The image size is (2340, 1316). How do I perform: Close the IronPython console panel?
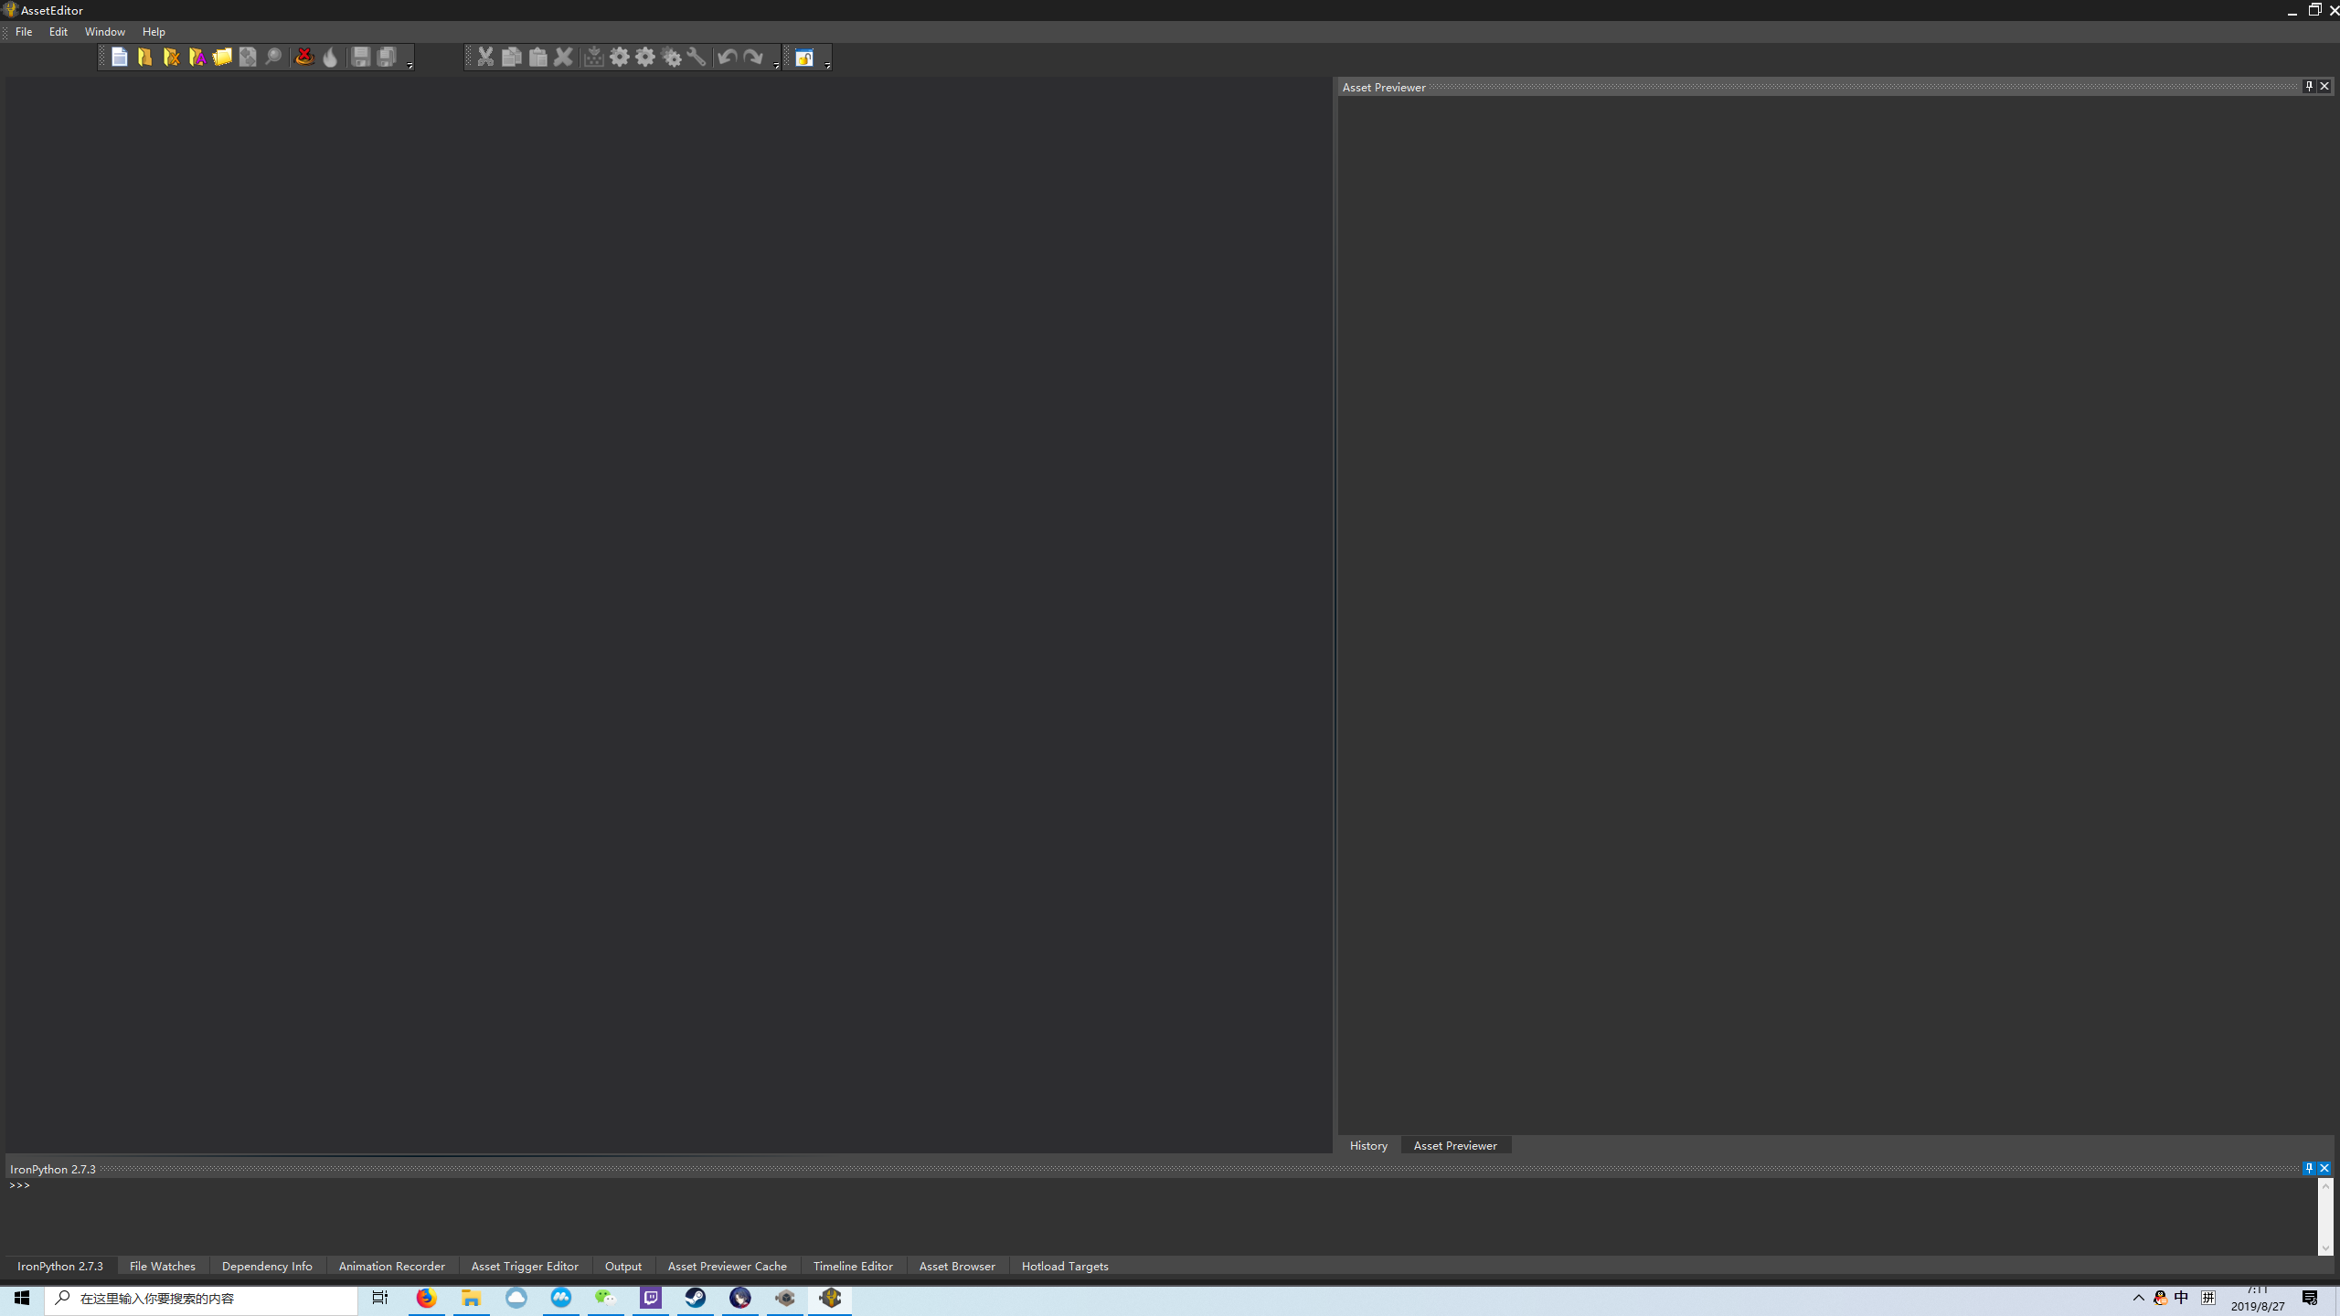(x=2324, y=1168)
